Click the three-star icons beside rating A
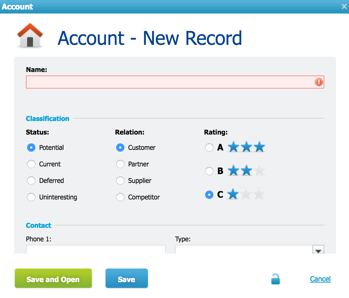The image size is (349, 298). point(246,147)
